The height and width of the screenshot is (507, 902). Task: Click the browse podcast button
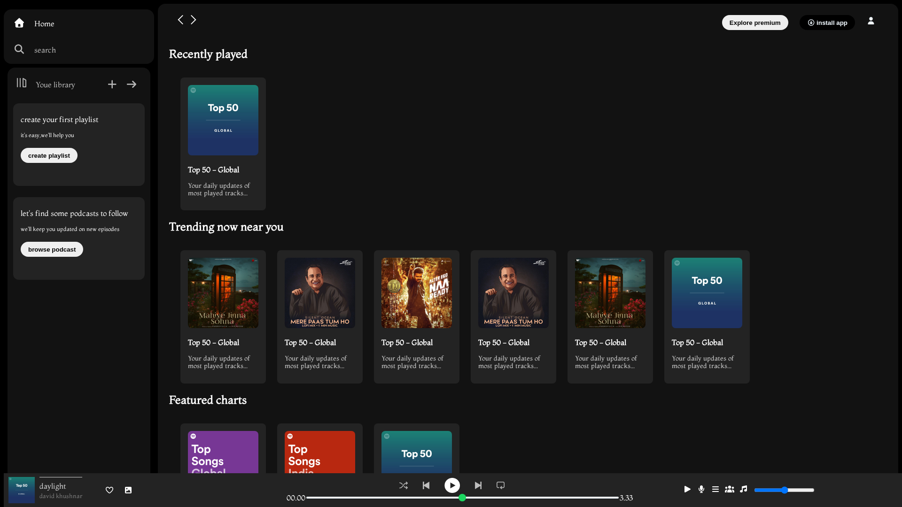point(52,249)
